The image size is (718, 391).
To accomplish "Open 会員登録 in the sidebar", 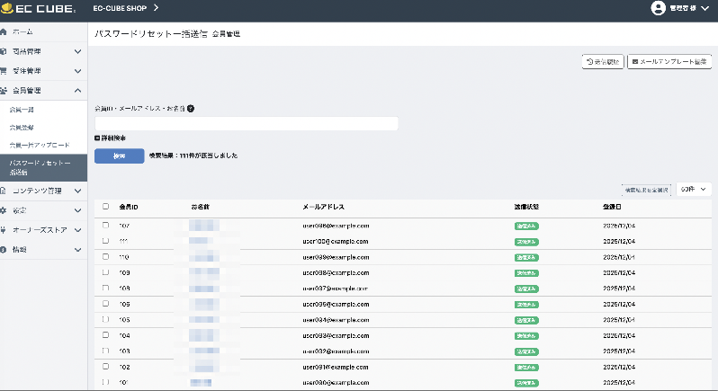I will pyautogui.click(x=22, y=128).
